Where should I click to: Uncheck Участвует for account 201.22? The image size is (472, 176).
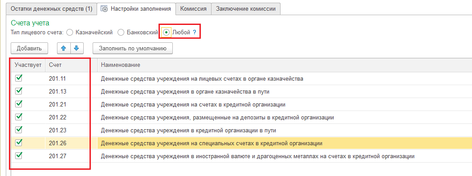[x=19, y=117]
